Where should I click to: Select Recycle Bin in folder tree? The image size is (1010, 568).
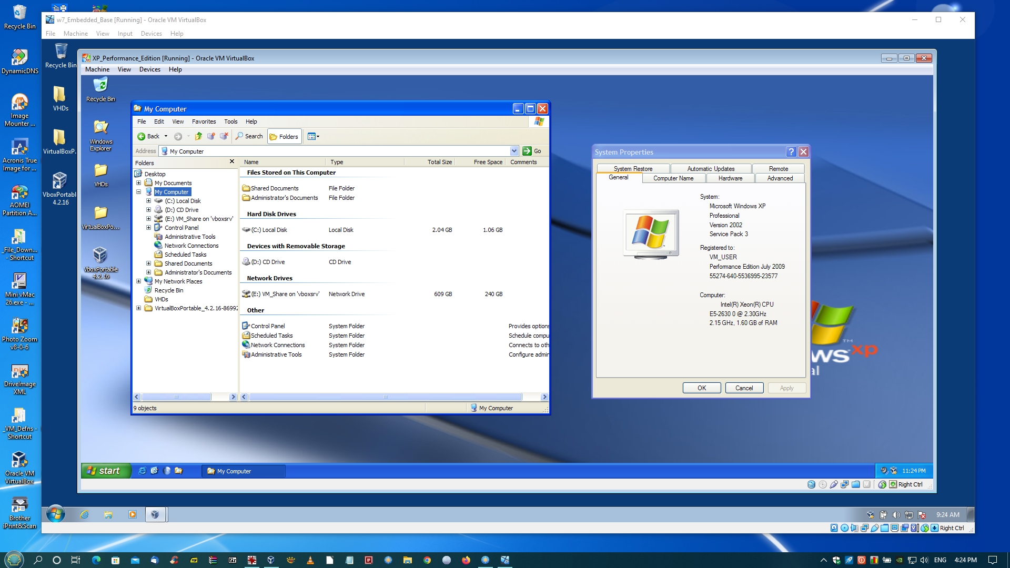pyautogui.click(x=168, y=290)
